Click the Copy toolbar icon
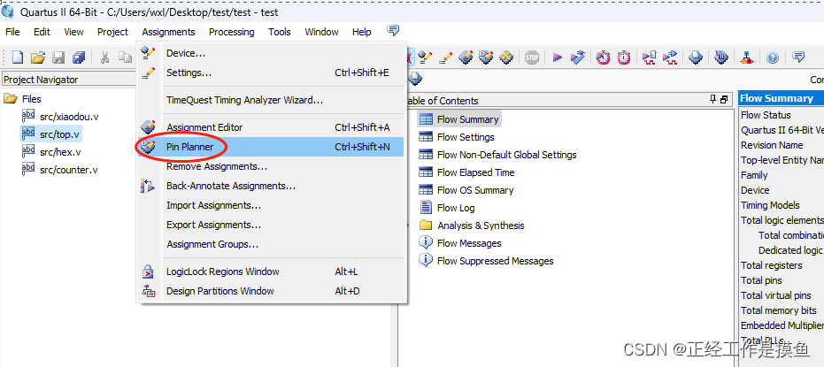This screenshot has height=367, width=824. tap(125, 57)
